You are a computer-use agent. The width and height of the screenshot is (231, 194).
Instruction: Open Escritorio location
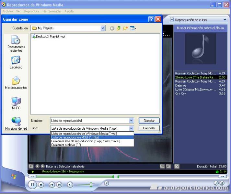[x=16, y=62]
